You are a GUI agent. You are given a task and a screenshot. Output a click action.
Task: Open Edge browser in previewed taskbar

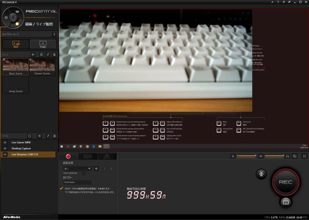[93, 147]
